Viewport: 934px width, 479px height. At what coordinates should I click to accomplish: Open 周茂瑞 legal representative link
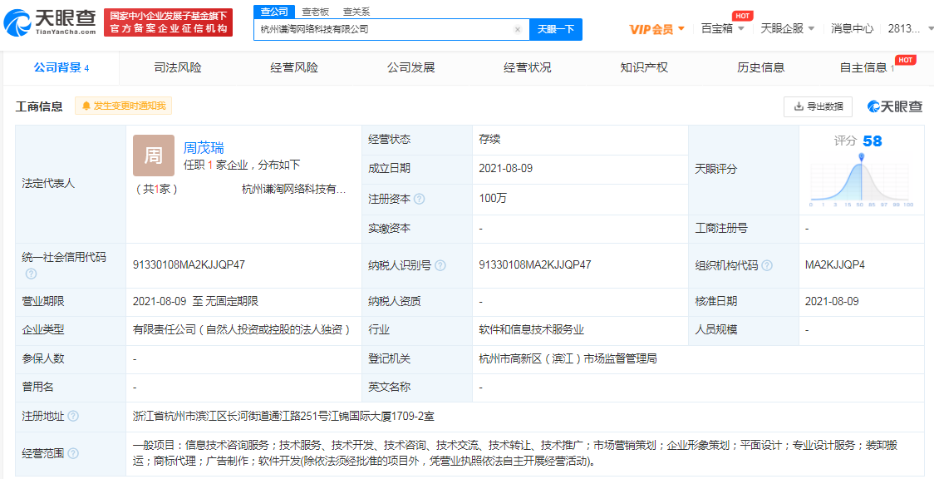click(x=204, y=148)
